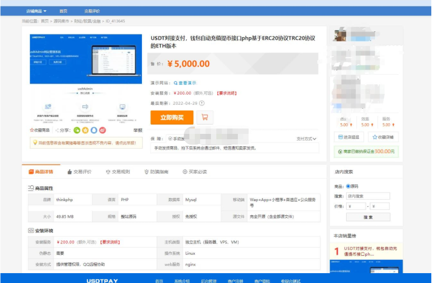Screen dimensions: 434x283
Task: Share the product via the green WeChat icon
Action: pos(77,130)
